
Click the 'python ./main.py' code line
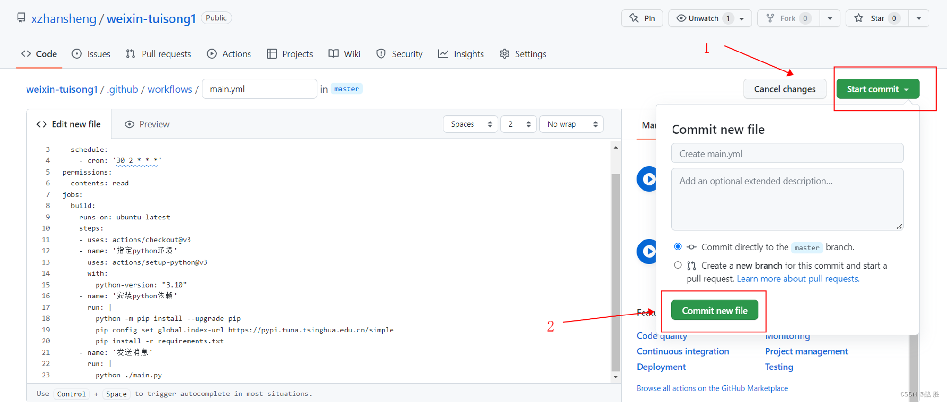pyautogui.click(x=129, y=375)
